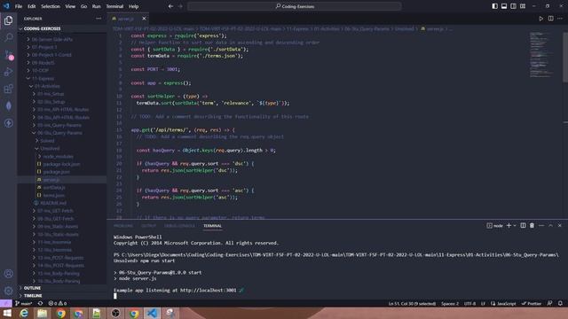Split the terminal panel
The image size is (568, 319).
point(523,225)
